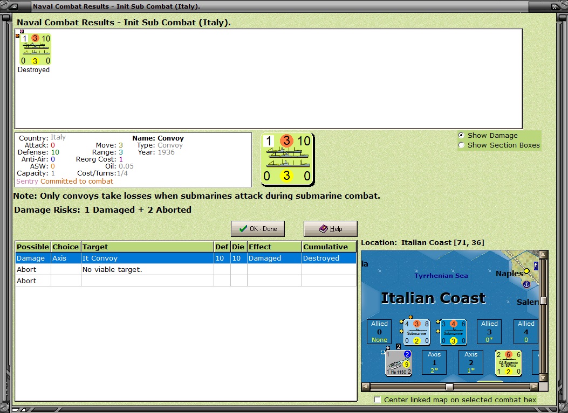
Task: Click the Effect column header
Action: pyautogui.click(x=274, y=247)
